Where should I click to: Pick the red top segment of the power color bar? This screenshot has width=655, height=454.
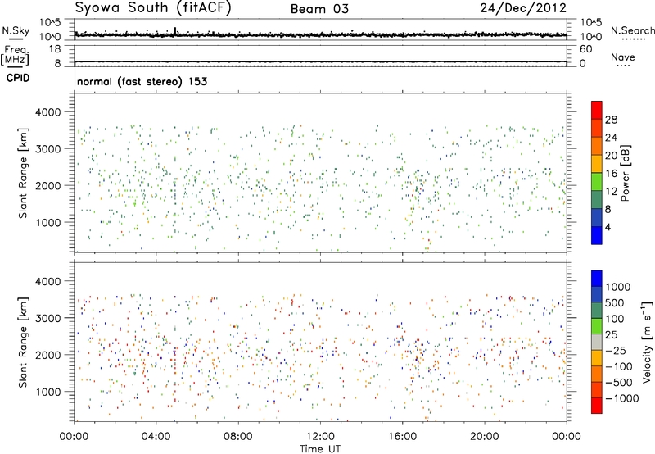point(597,111)
